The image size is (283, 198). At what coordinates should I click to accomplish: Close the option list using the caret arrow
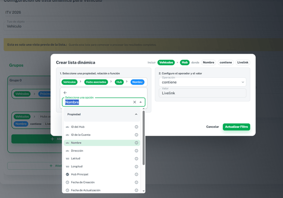point(140,102)
